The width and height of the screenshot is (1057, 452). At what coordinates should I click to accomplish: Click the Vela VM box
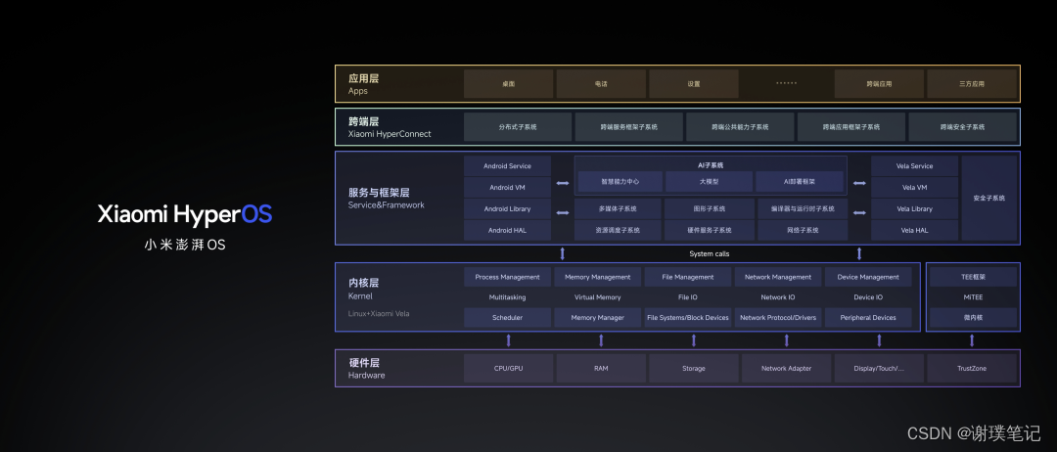point(914,187)
